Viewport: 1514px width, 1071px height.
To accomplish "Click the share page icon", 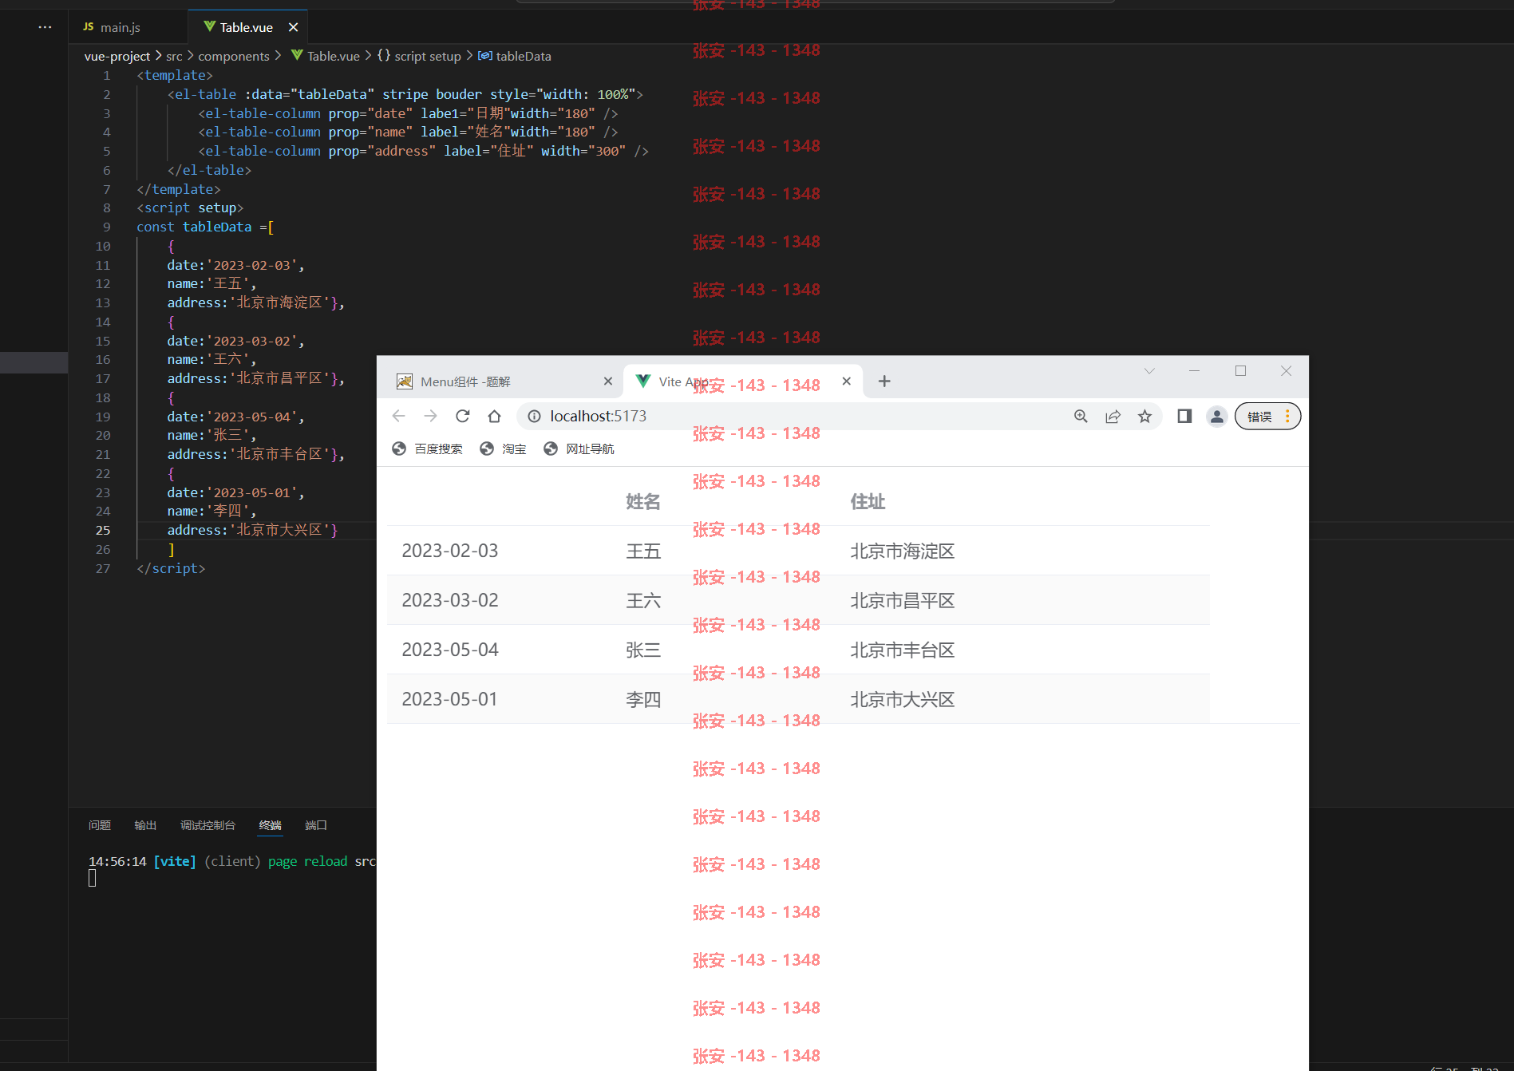I will (x=1113, y=416).
